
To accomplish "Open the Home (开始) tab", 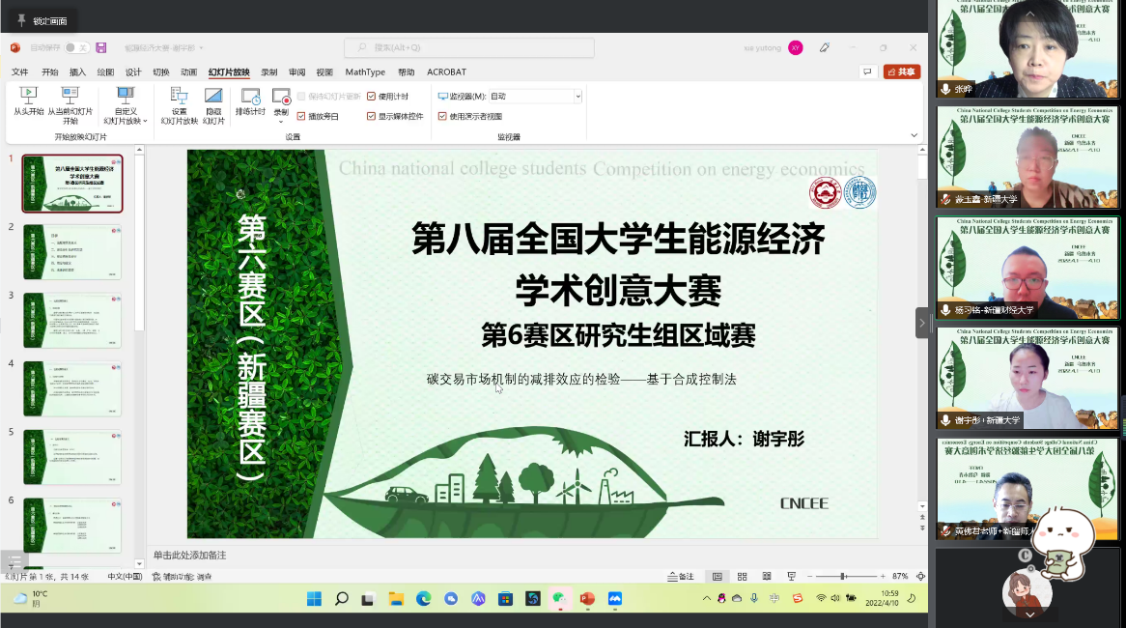I will (x=49, y=71).
